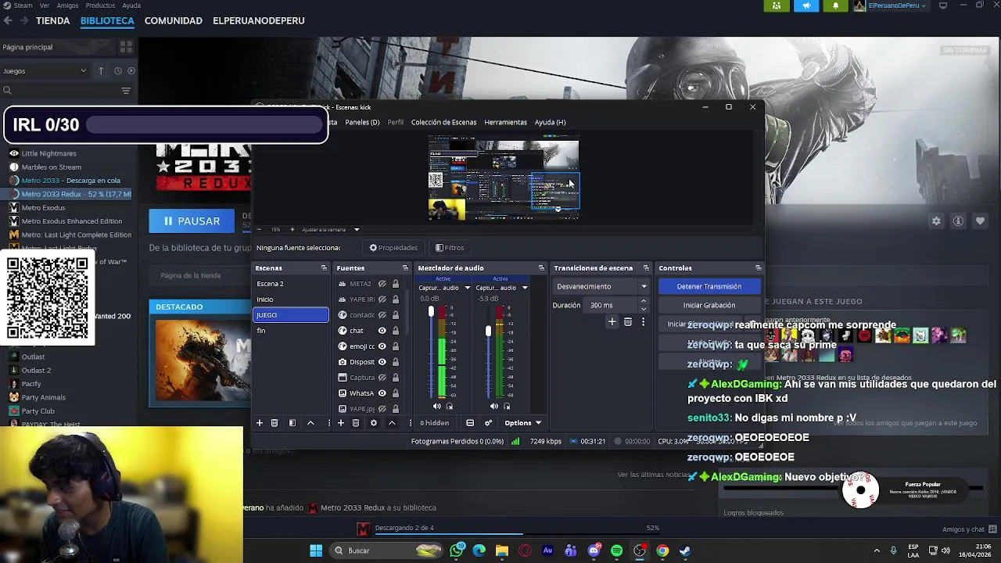Toggle lock on the META2 source

(x=396, y=284)
